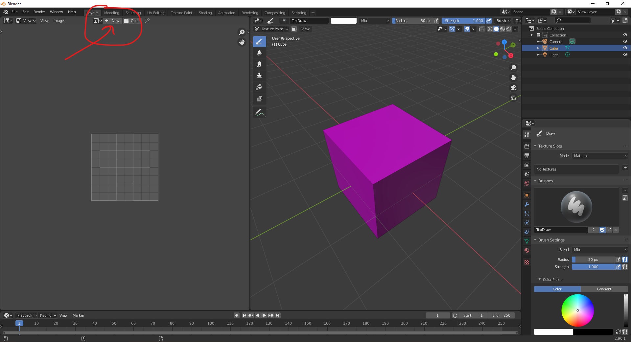Screen dimensions: 631x342
Task: Select the Smear tool
Action: [x=259, y=64]
